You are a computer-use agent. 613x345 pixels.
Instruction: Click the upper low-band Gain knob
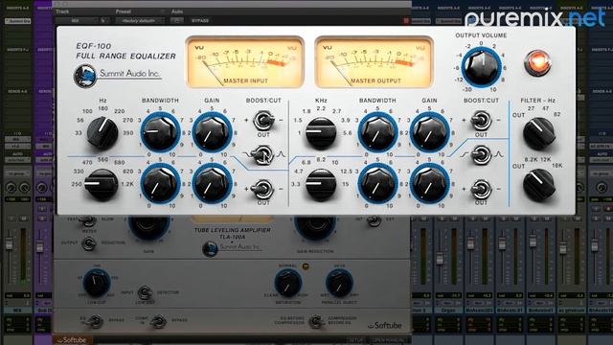tap(212, 132)
